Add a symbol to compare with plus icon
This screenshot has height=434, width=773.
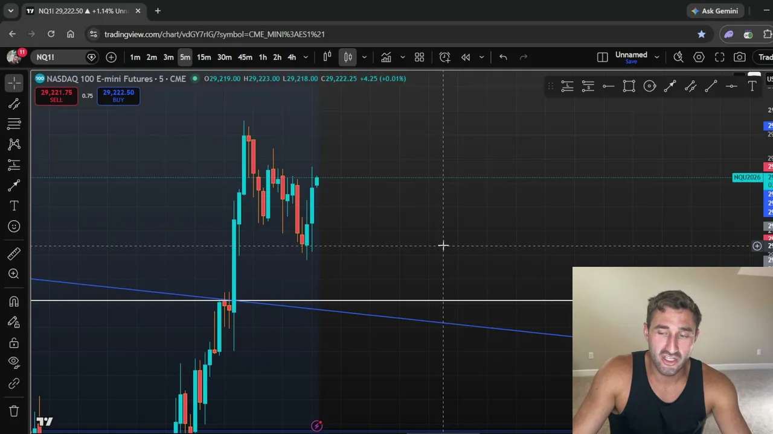pos(111,57)
